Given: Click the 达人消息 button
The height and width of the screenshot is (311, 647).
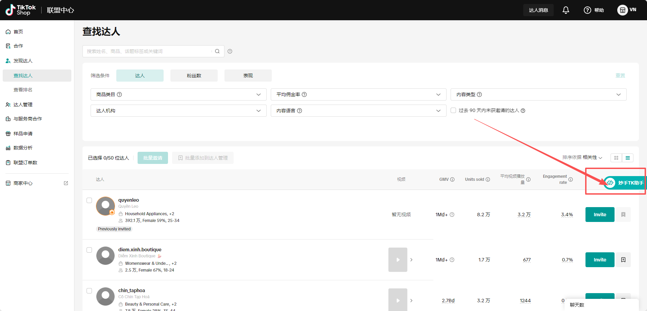Looking at the screenshot, I should 538,10.
